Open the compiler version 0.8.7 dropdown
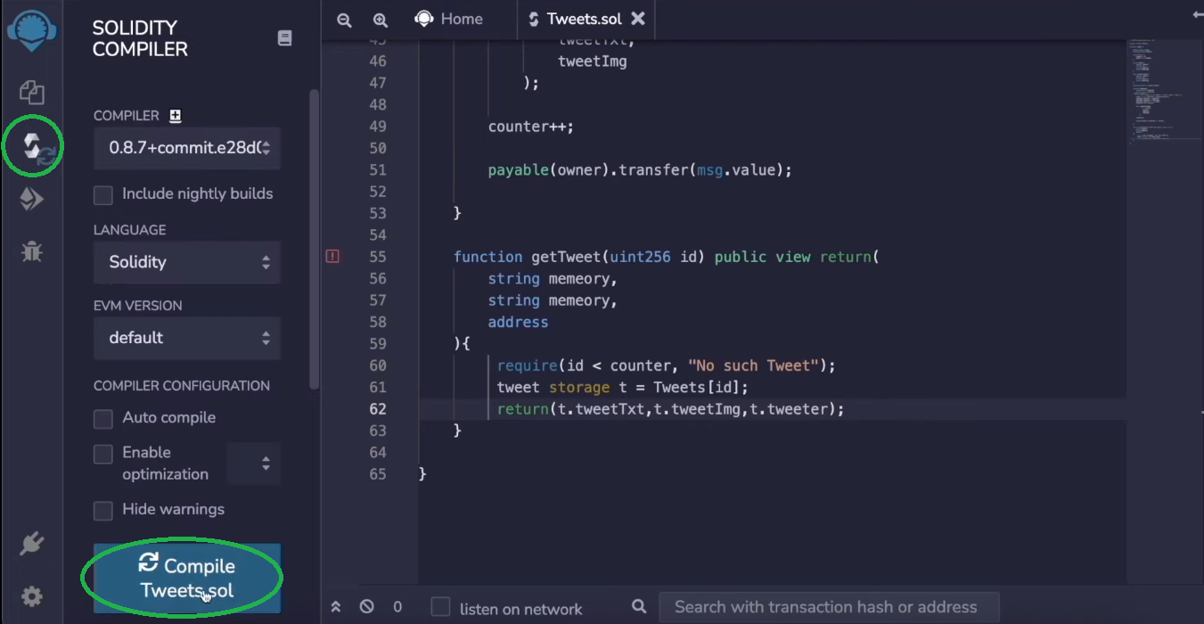The height and width of the screenshot is (624, 1204). [187, 148]
